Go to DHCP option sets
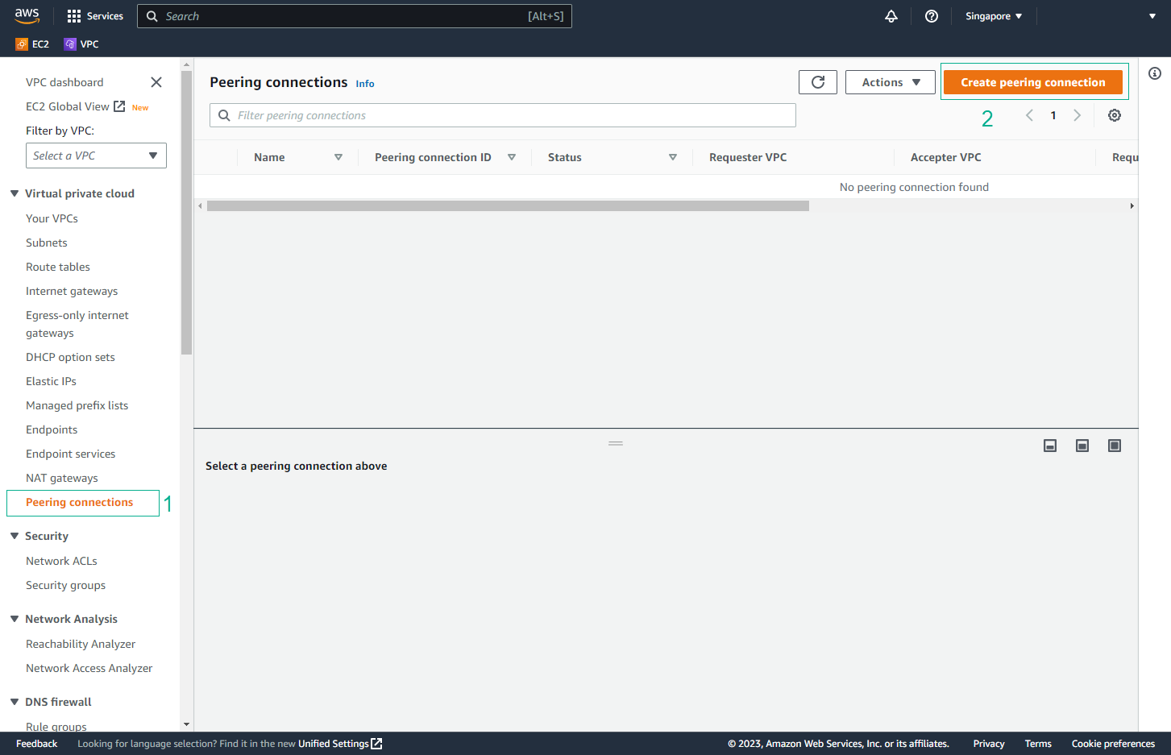Image resolution: width=1171 pixels, height=755 pixels. point(70,357)
